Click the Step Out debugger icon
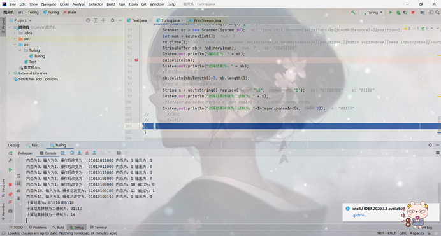 [x=94, y=153]
